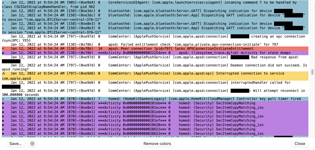This screenshot has height=150, width=315.
Task: Click activity icon on the 0x00000000000281ef row
Action: tap(3, 120)
